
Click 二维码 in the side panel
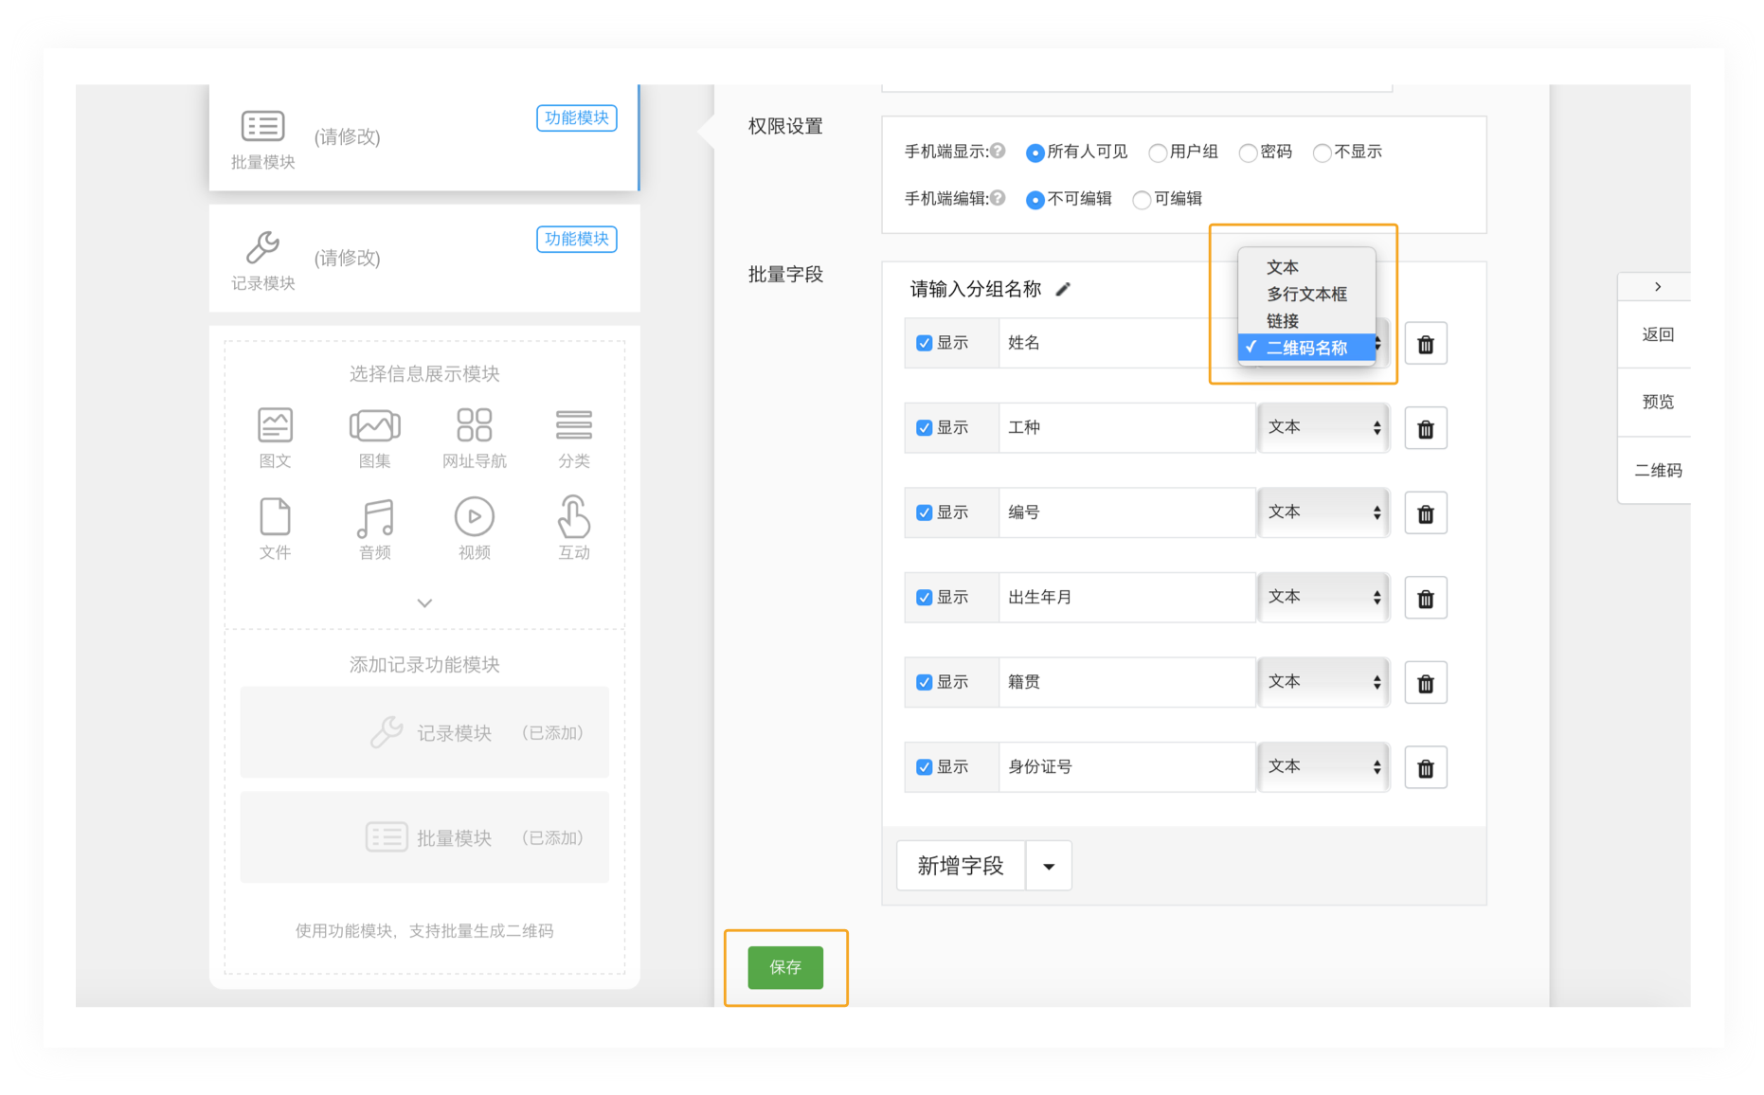point(1658,470)
